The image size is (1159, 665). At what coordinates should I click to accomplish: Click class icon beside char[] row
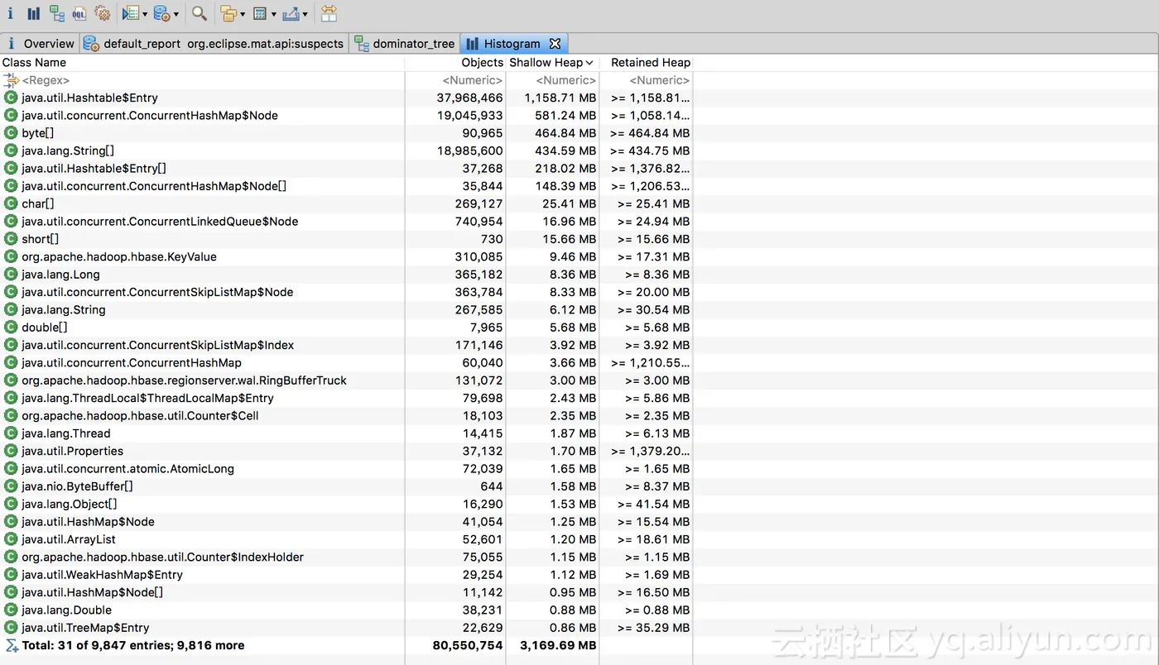click(11, 203)
